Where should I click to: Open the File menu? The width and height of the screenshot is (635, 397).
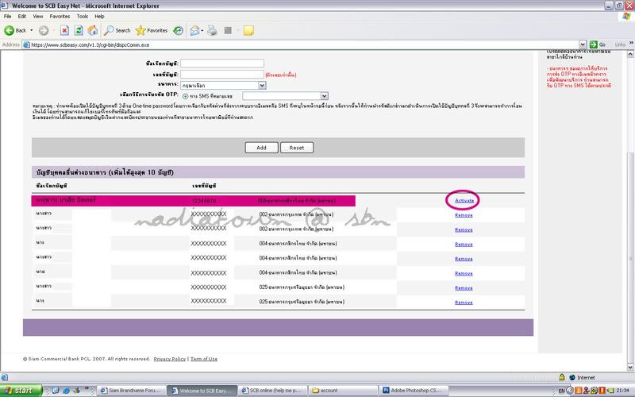(x=8, y=16)
